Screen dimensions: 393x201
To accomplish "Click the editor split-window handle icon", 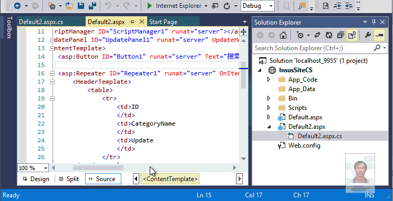I will pyautogui.click(x=243, y=32).
